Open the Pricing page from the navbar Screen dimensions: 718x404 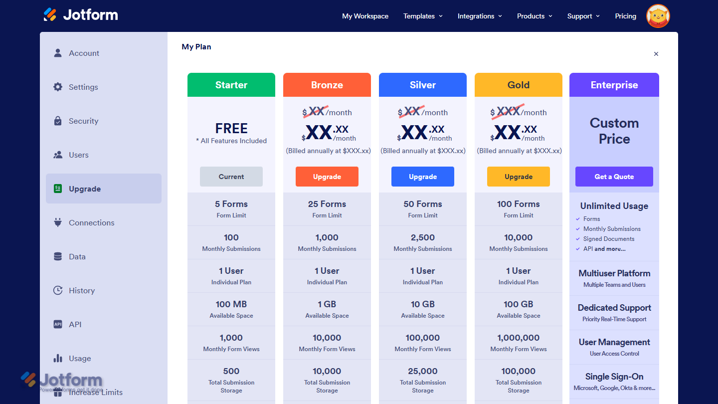pyautogui.click(x=625, y=16)
